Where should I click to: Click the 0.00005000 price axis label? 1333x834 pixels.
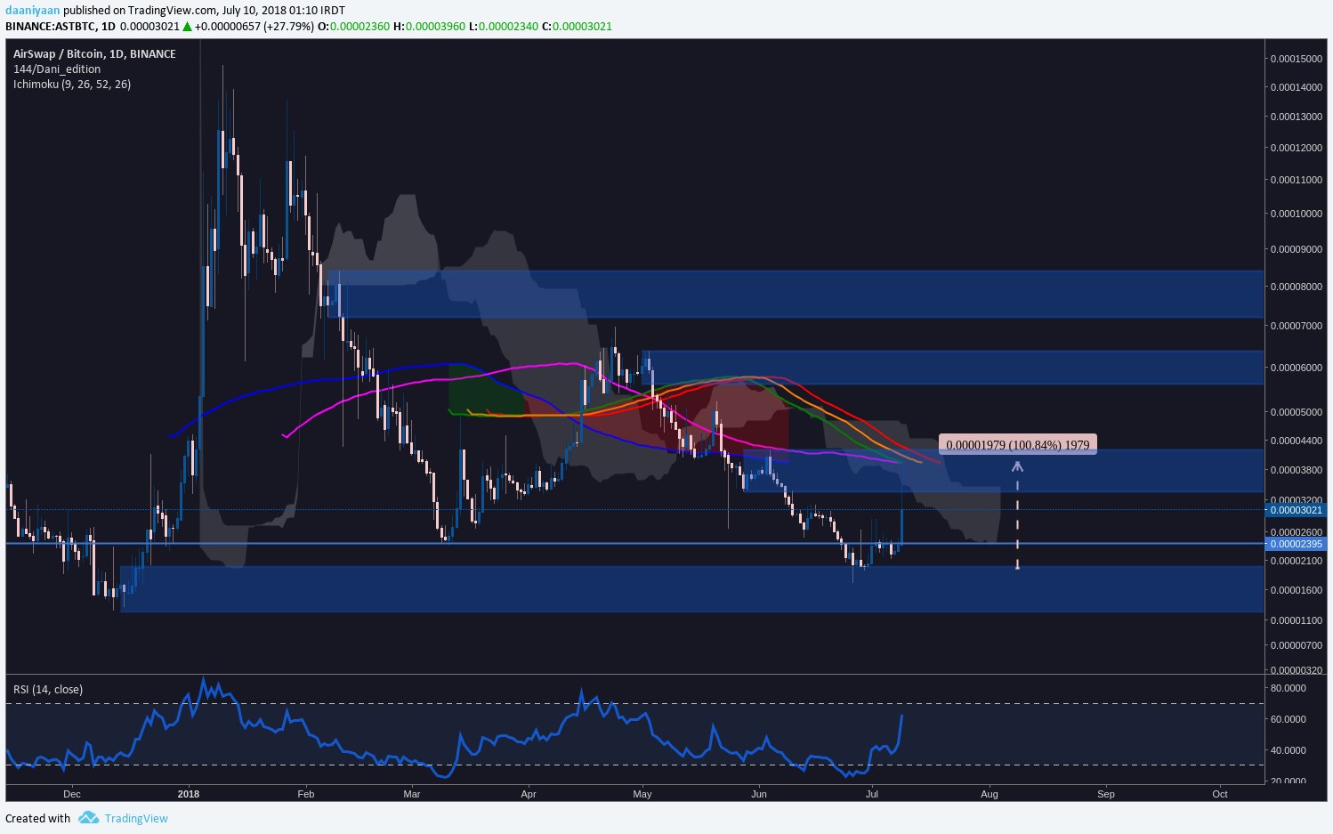pos(1296,412)
